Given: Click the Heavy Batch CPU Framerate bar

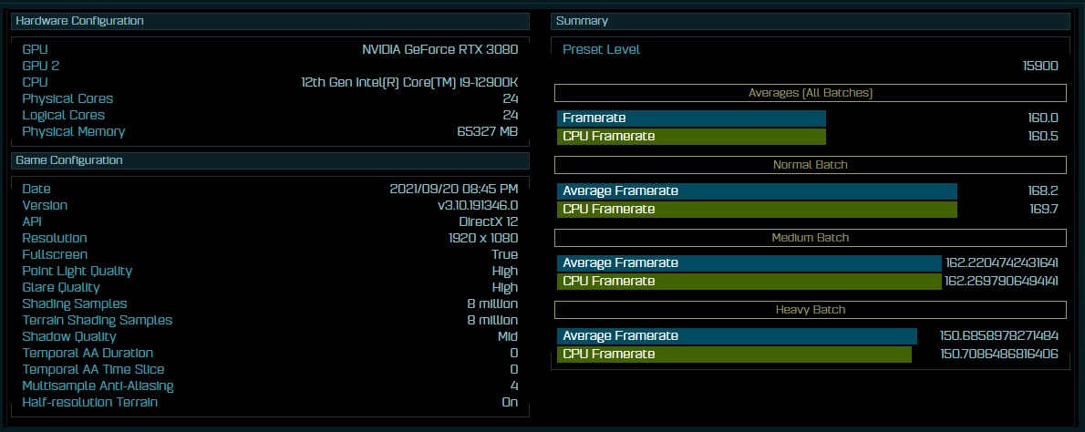Looking at the screenshot, I should pos(734,355).
